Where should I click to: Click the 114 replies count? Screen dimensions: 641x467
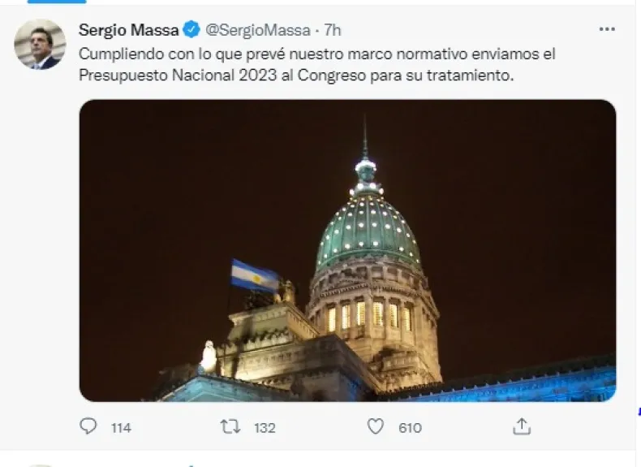(x=121, y=428)
